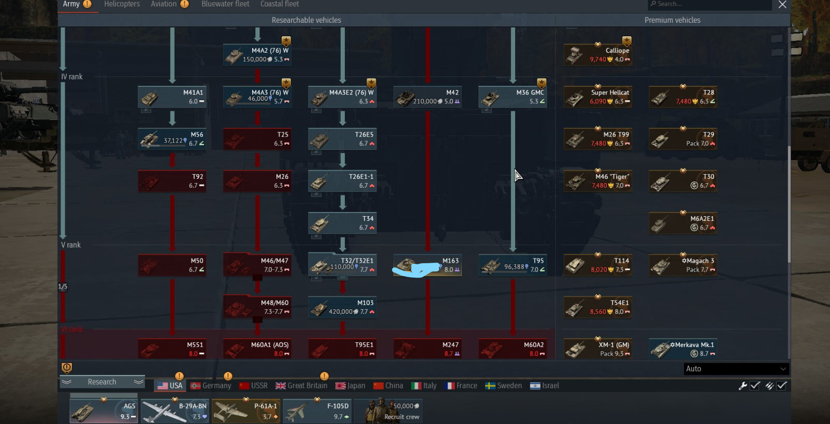Click the F-105D aircraft slot icon

point(317,411)
